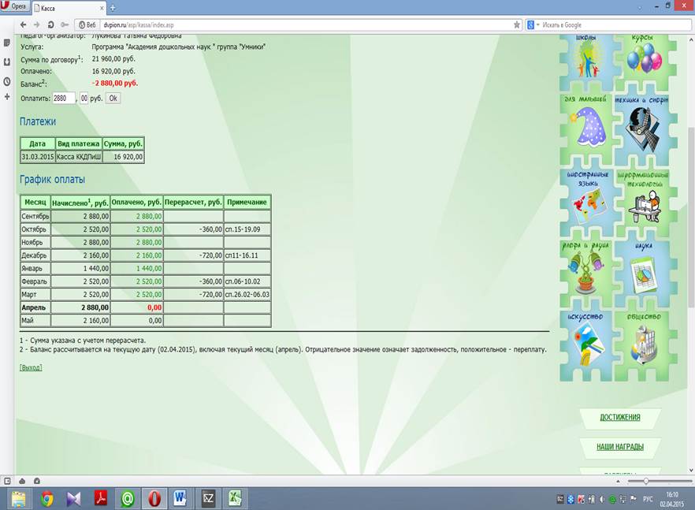Reload the page
695x510 pixels.
(50, 25)
